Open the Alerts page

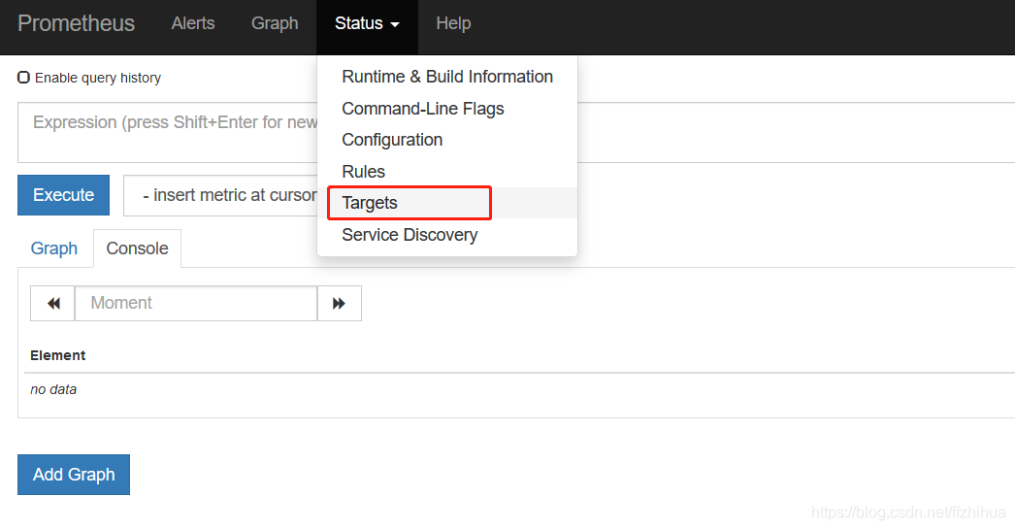point(193,23)
